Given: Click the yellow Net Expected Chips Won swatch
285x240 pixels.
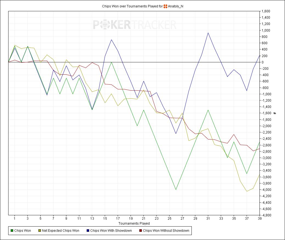Looking at the screenshot, I should [x=40, y=231].
